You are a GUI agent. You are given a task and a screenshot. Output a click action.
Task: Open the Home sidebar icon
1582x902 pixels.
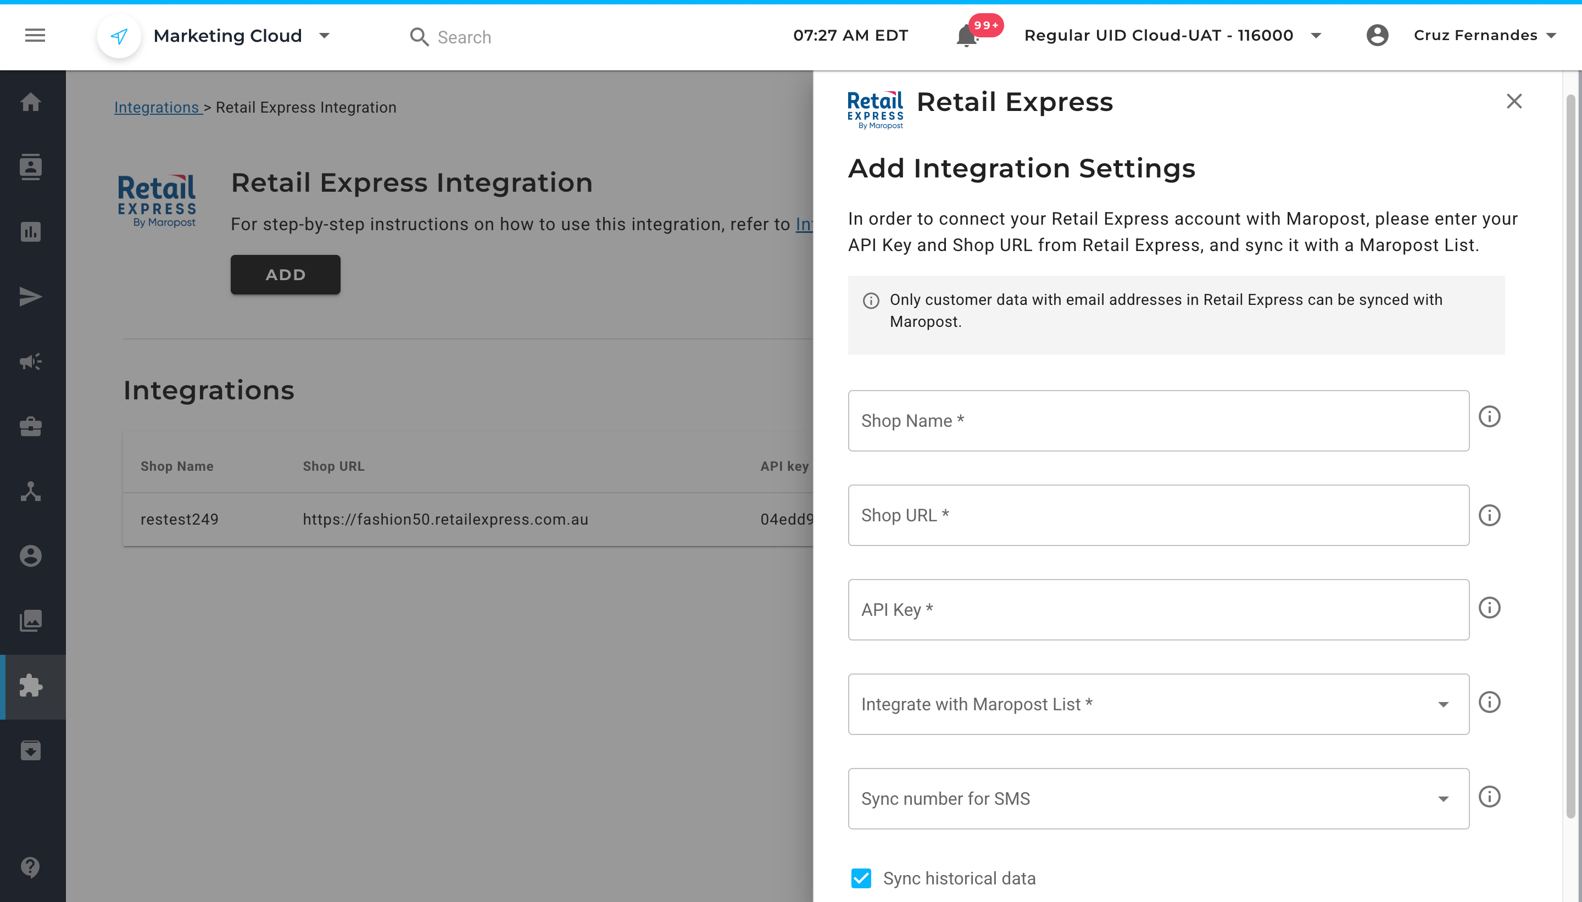pos(30,102)
